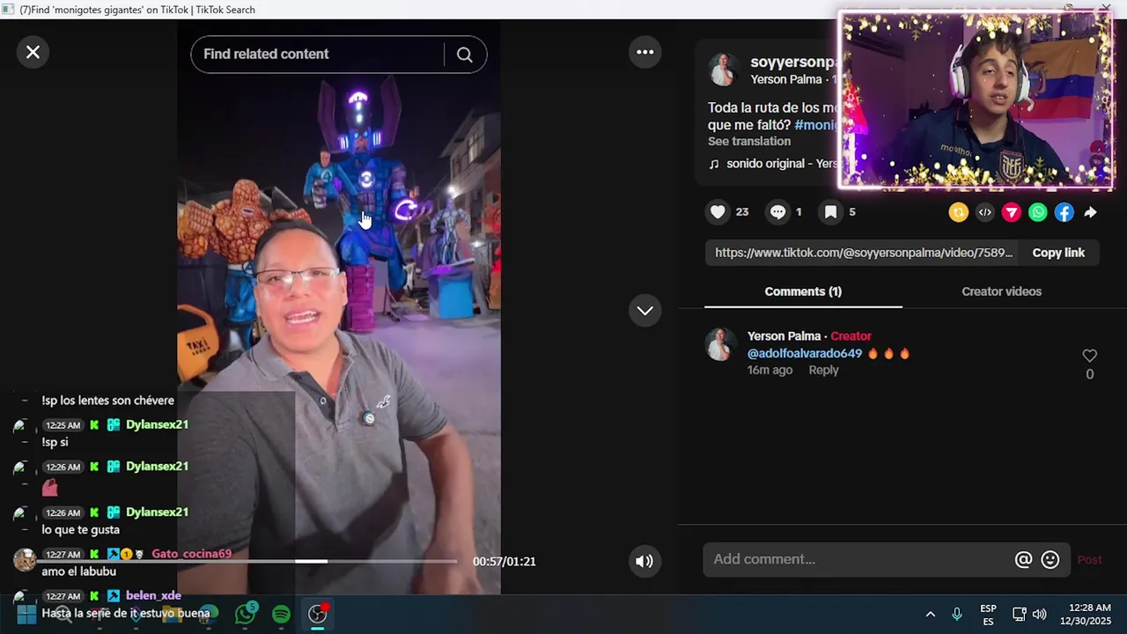Image resolution: width=1127 pixels, height=634 pixels.
Task: Click the Gato_cocina69 chat username
Action: click(x=191, y=554)
